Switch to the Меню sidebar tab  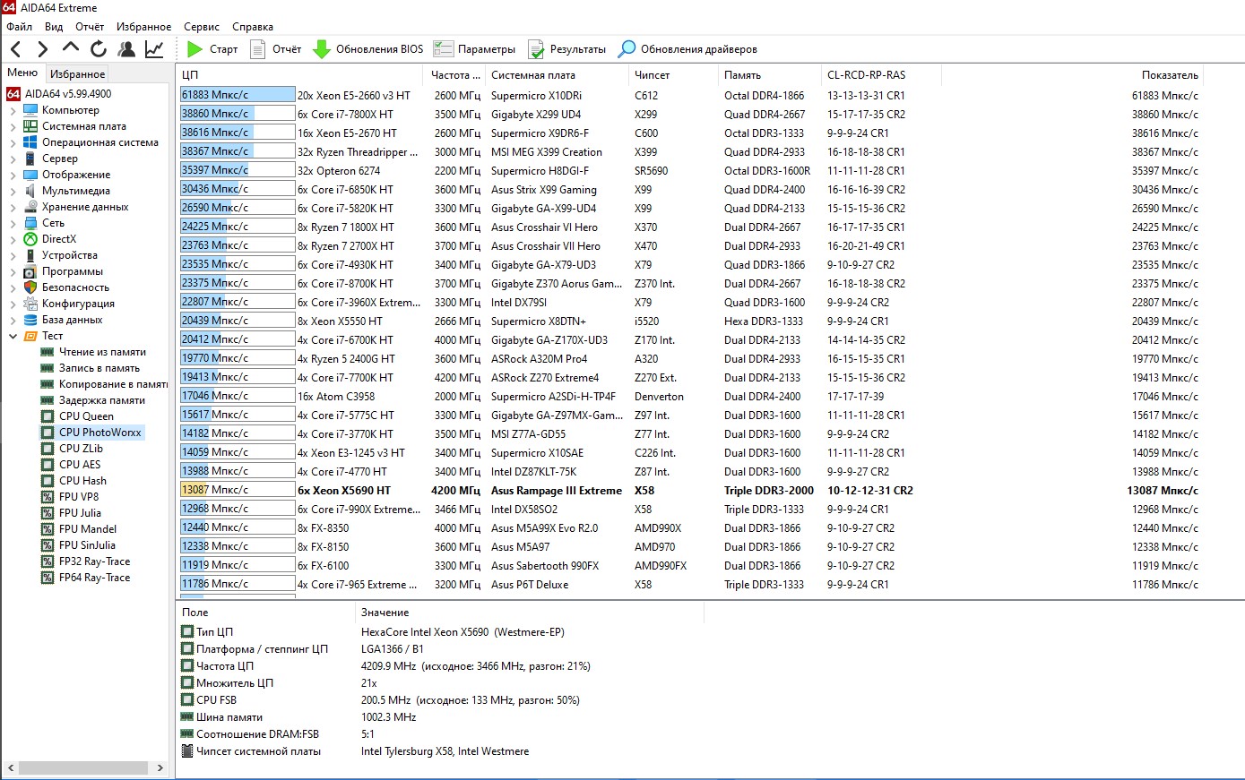pos(22,73)
